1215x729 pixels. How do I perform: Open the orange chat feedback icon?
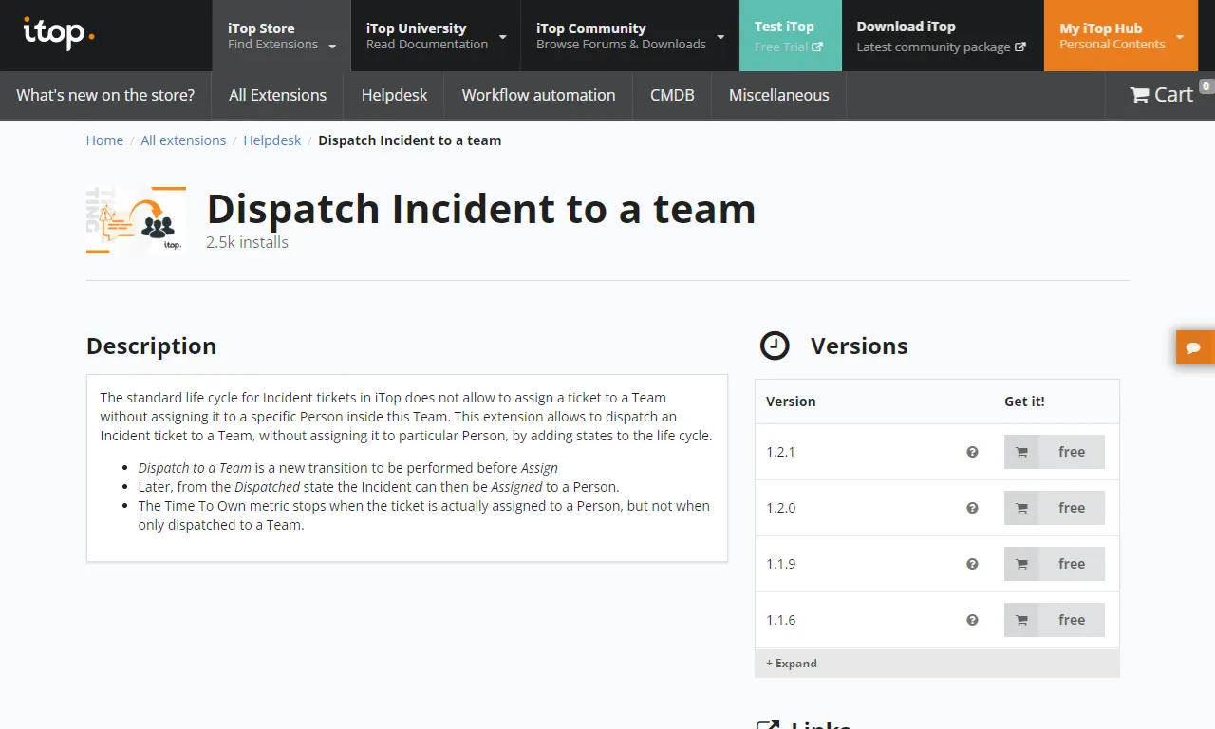pyautogui.click(x=1194, y=347)
